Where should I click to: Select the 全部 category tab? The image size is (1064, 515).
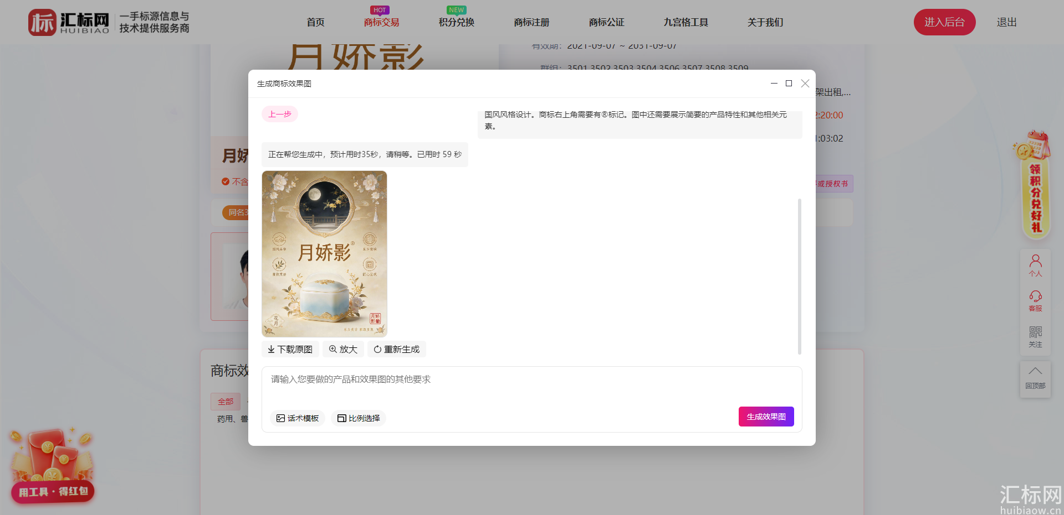point(226,402)
